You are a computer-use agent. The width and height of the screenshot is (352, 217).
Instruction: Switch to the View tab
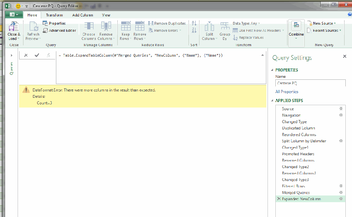[106, 15]
